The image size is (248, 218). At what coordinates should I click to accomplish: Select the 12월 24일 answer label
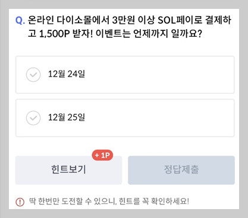point(67,74)
